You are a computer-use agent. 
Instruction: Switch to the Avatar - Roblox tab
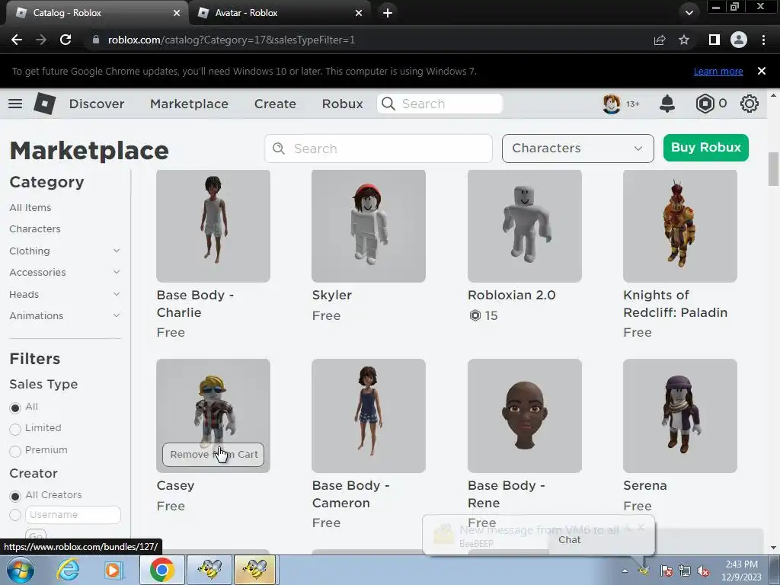tap(280, 13)
